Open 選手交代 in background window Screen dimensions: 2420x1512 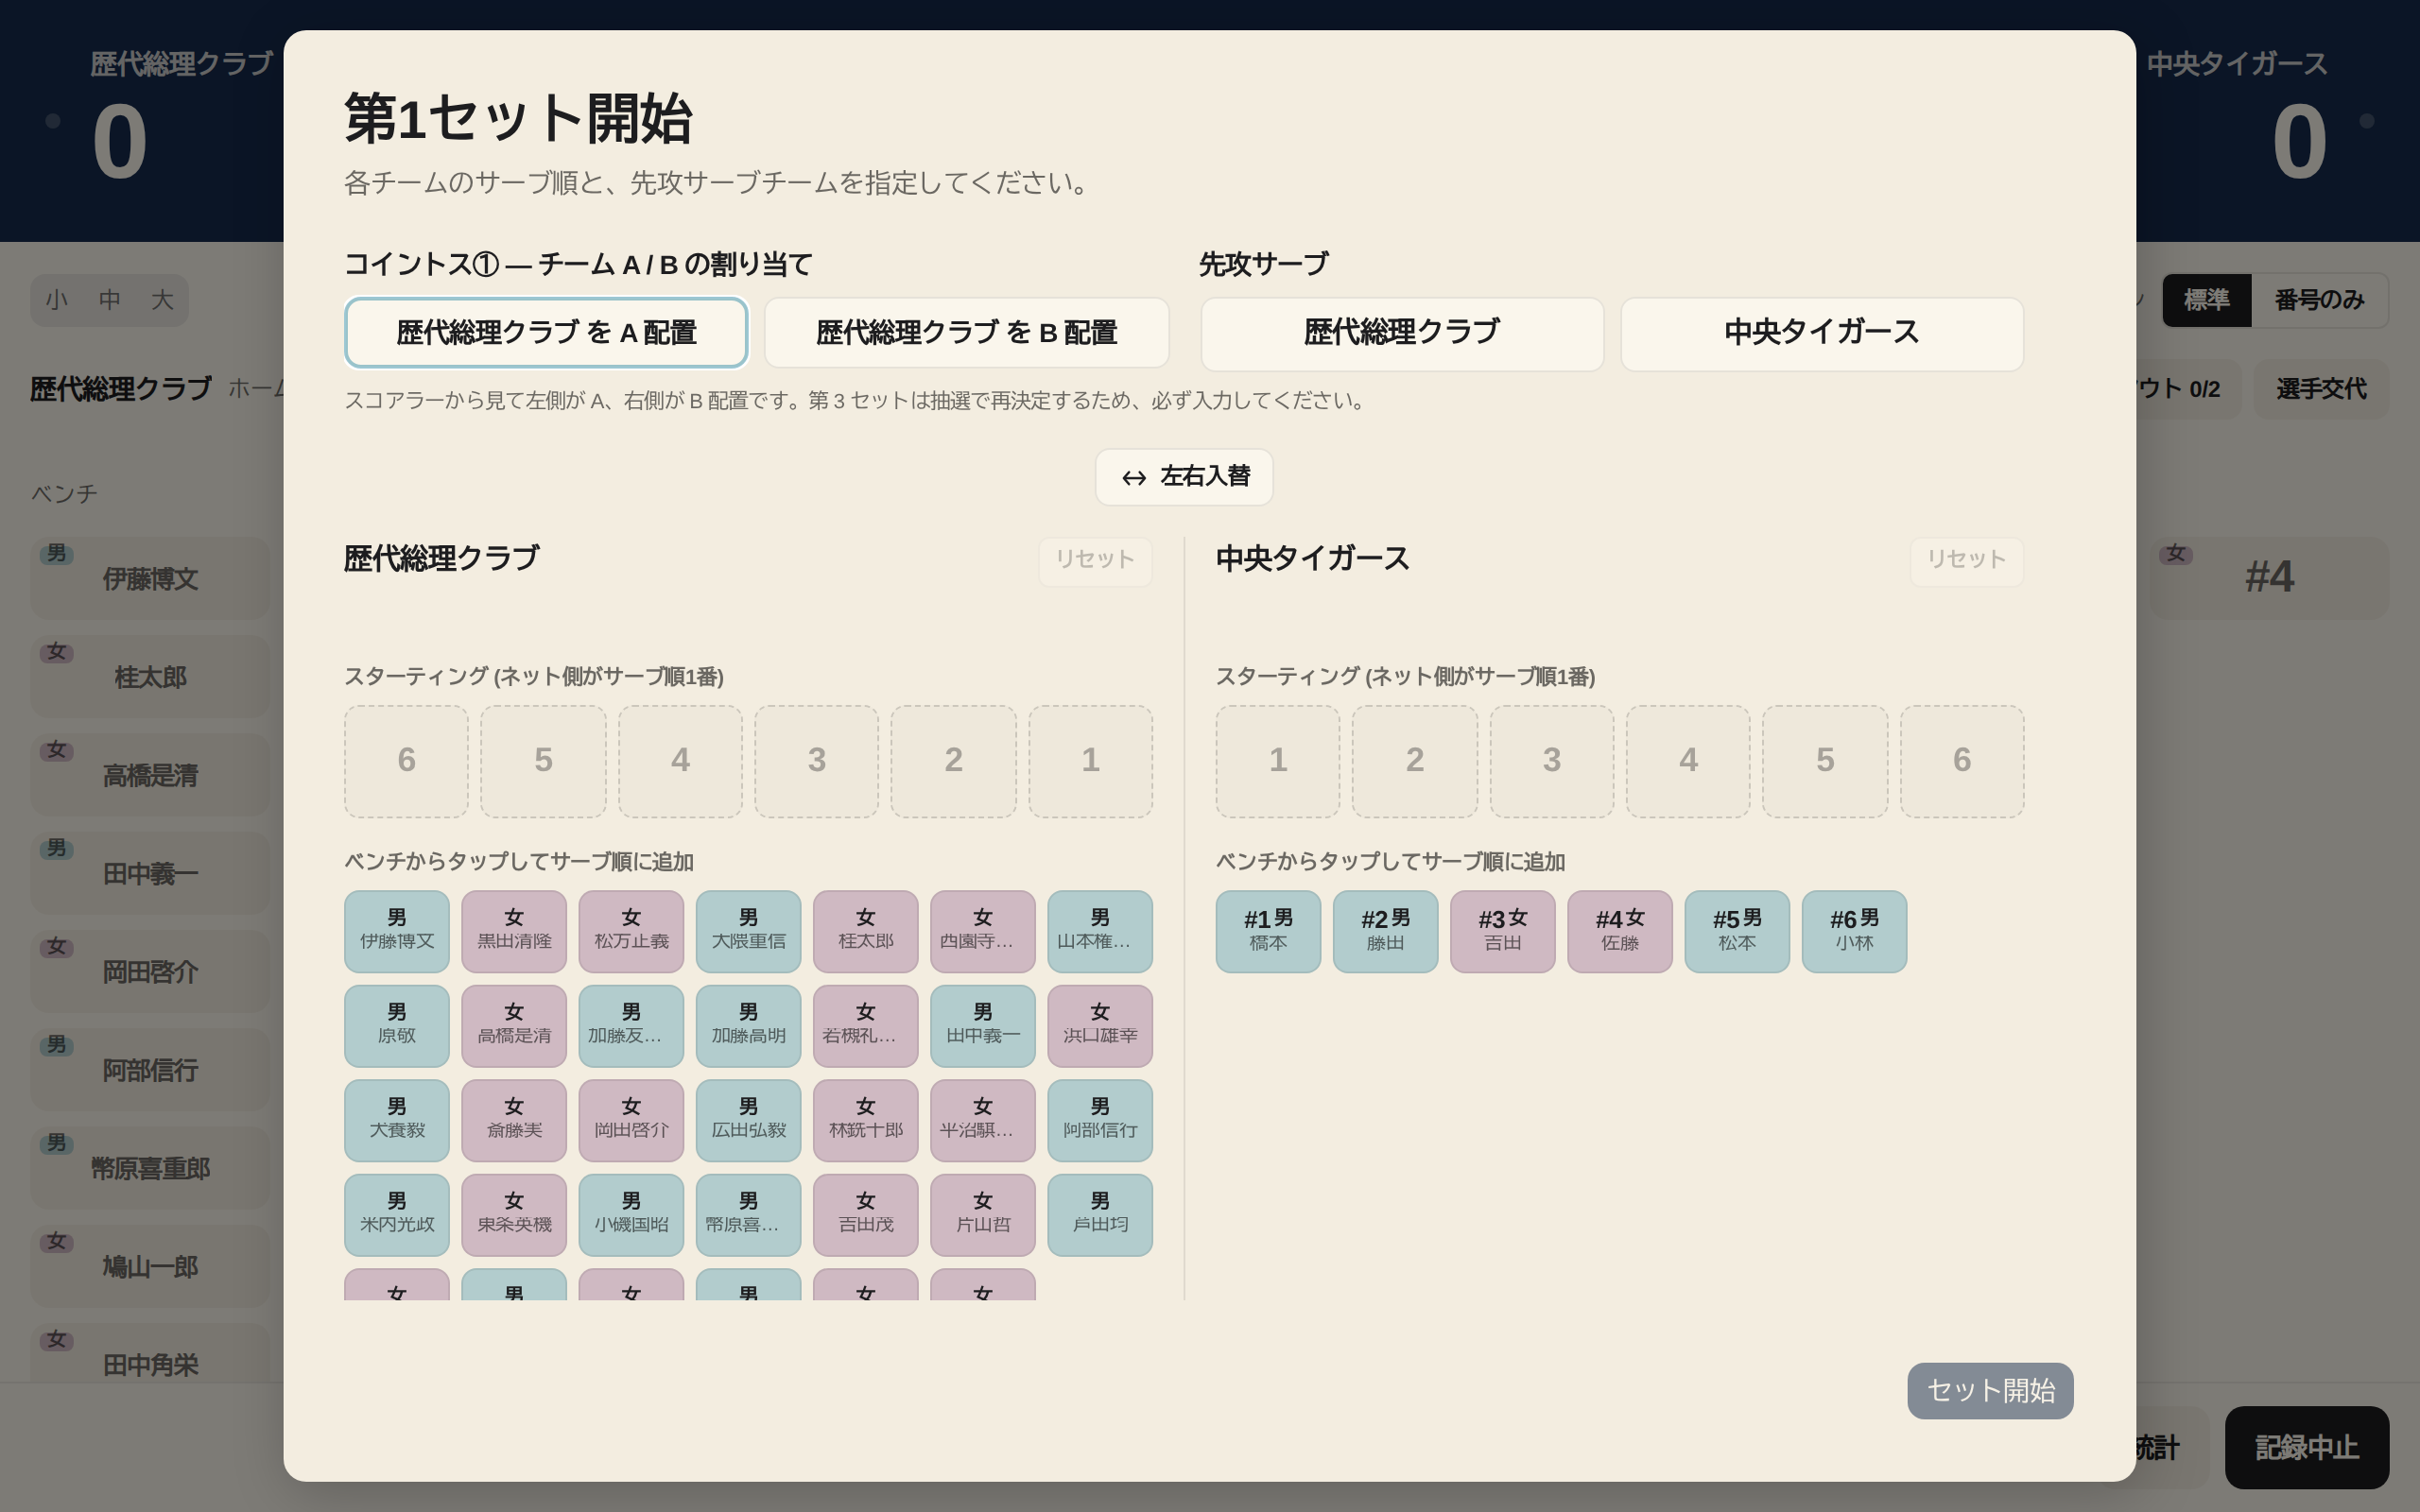point(2321,389)
